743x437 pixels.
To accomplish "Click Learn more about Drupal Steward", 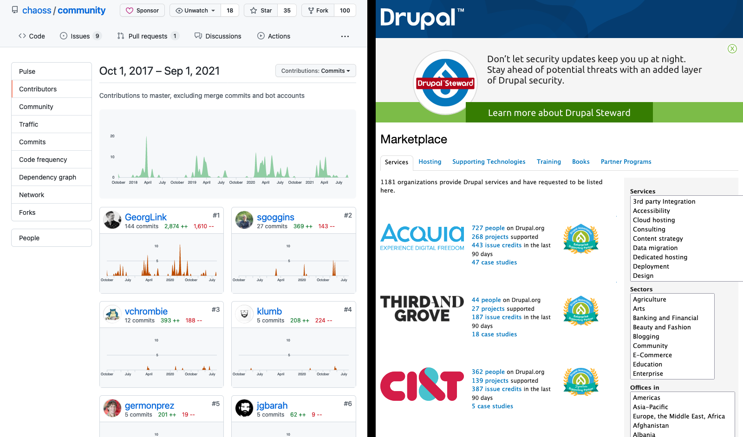I will point(559,112).
